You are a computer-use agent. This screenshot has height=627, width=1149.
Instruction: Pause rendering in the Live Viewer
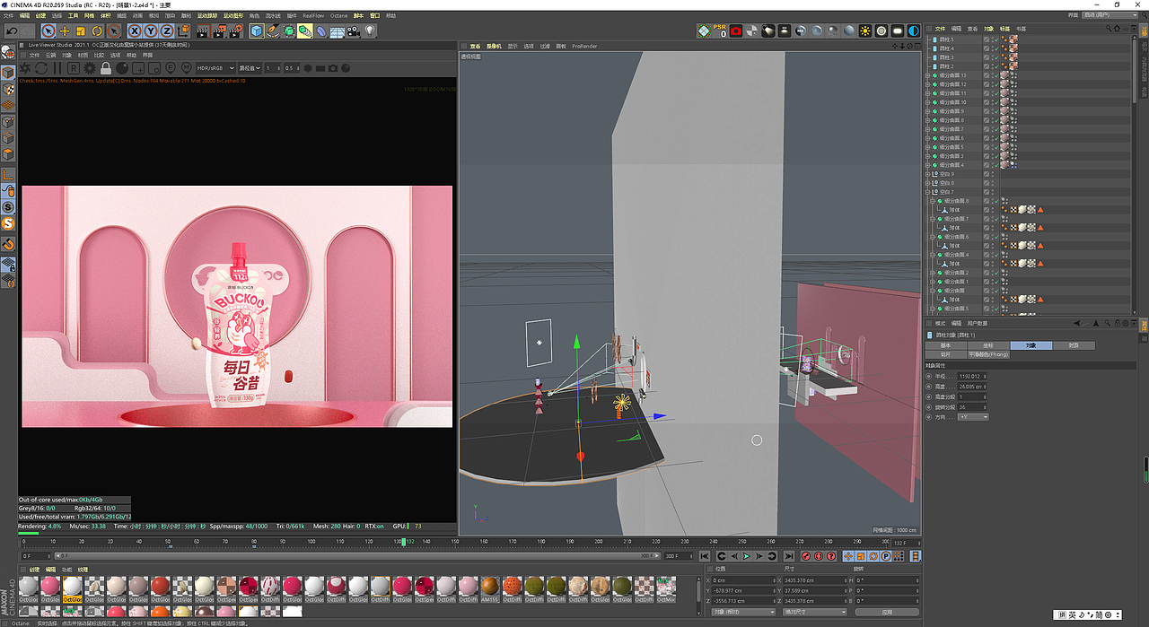tap(57, 68)
